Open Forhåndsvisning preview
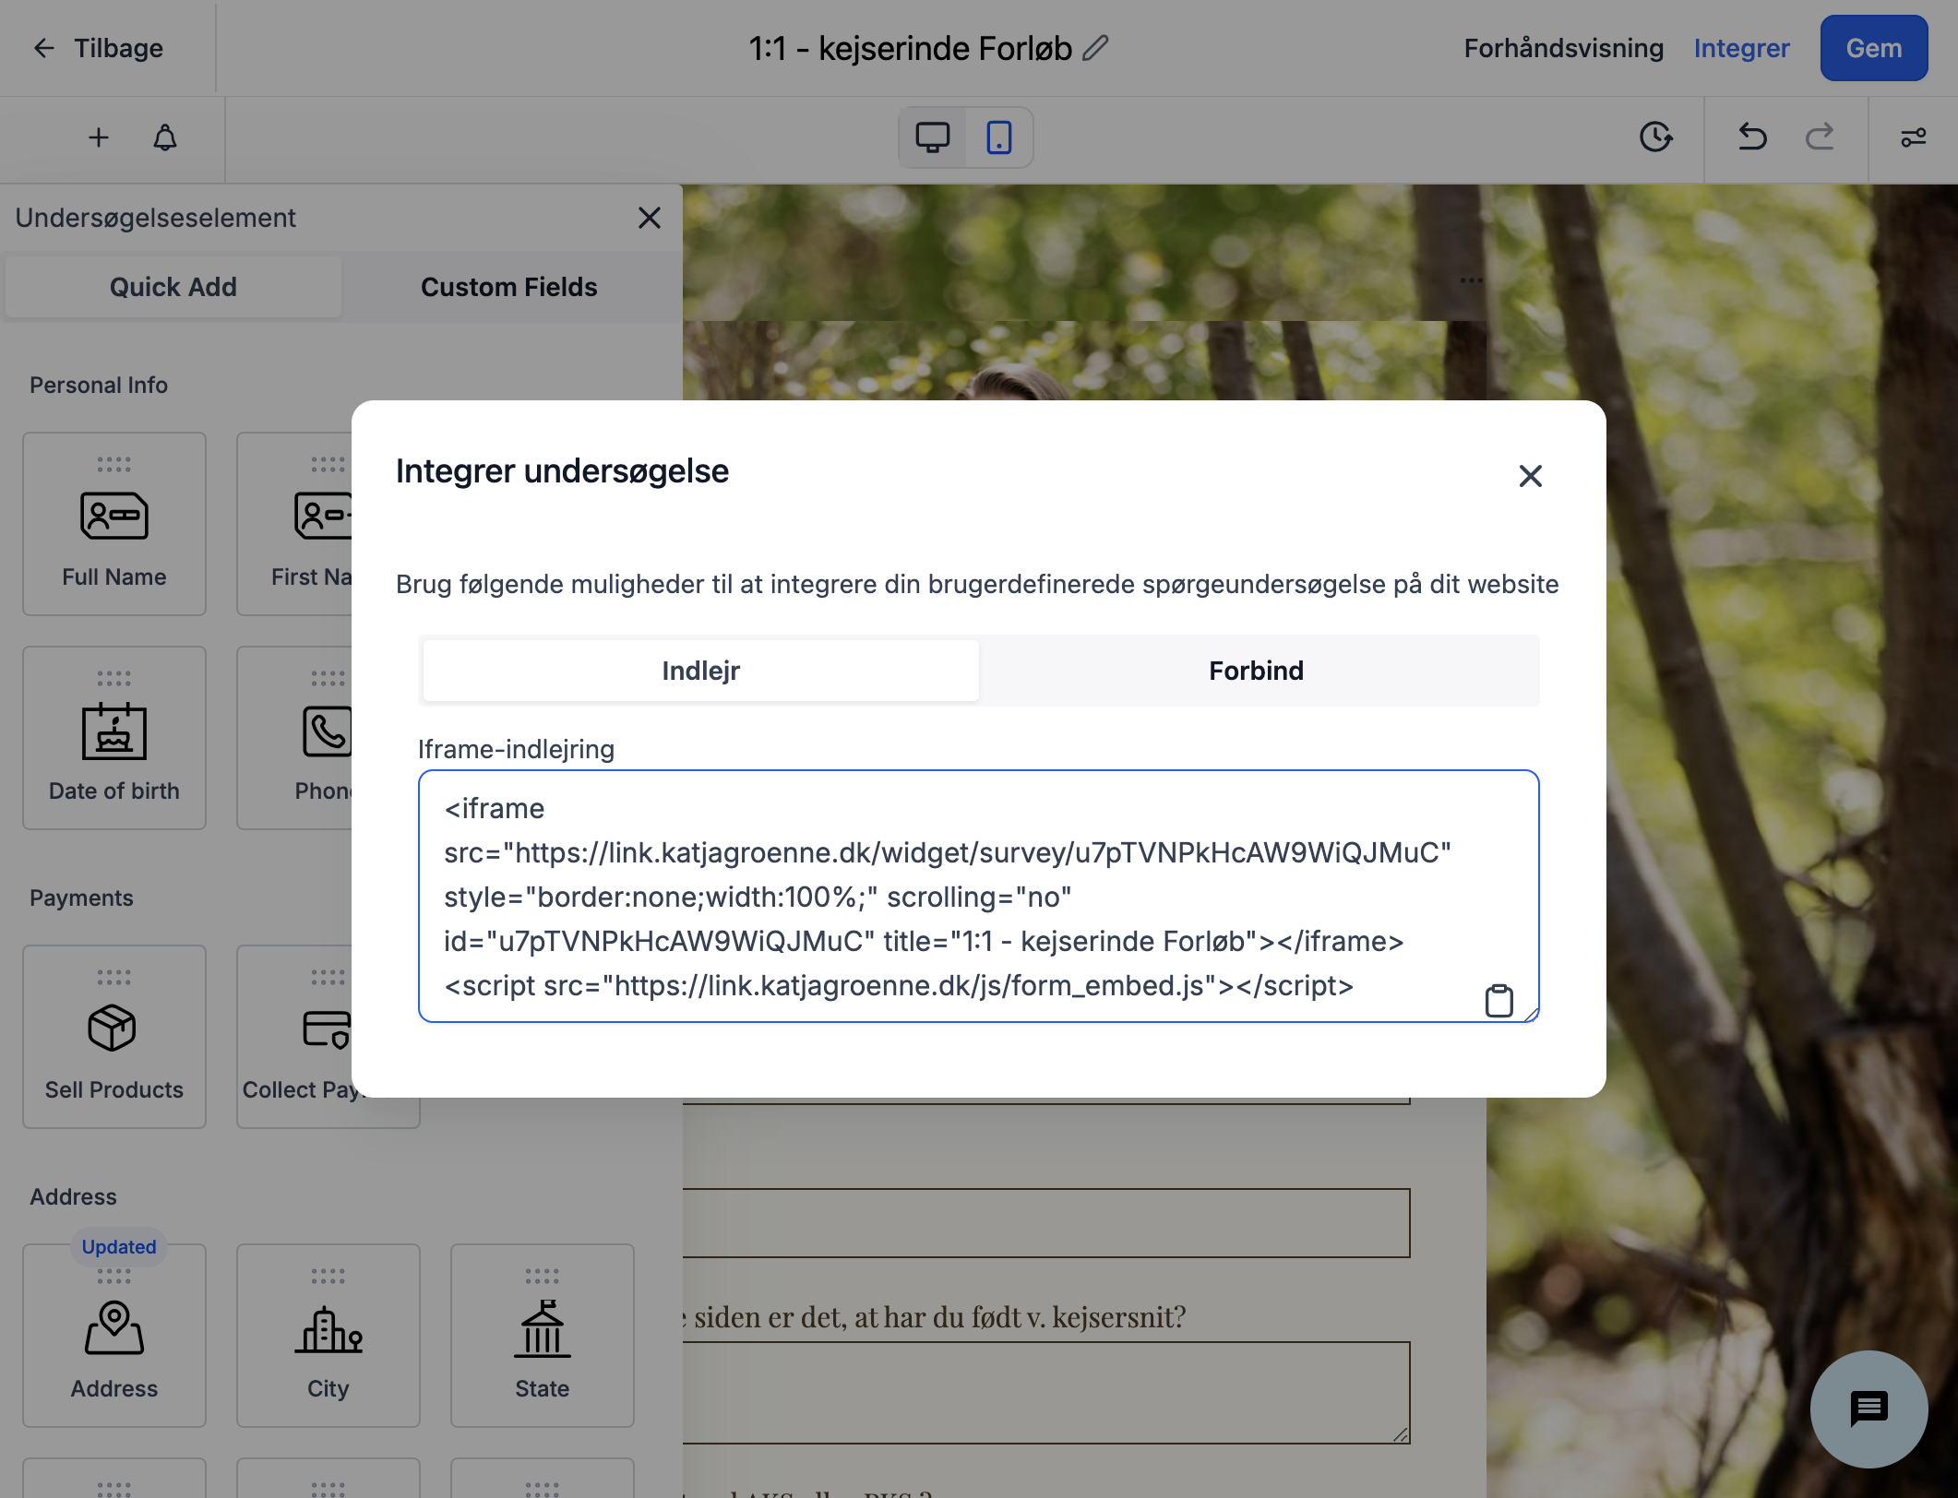This screenshot has width=1958, height=1498. [x=1564, y=48]
